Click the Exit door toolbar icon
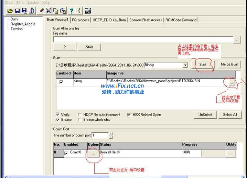247x178 pixels. click(x=32, y=11)
